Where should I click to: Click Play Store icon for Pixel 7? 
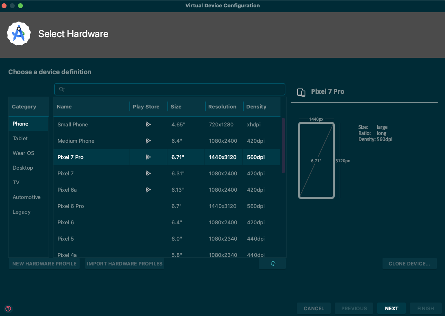tap(148, 173)
